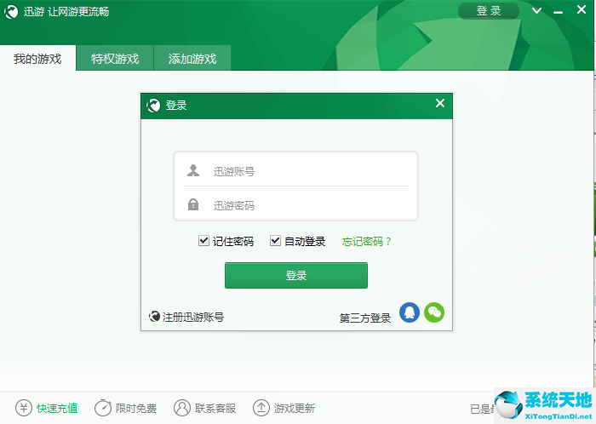The height and width of the screenshot is (424, 596).
Task: Open the 忘记密码？ link
Action: 366,241
